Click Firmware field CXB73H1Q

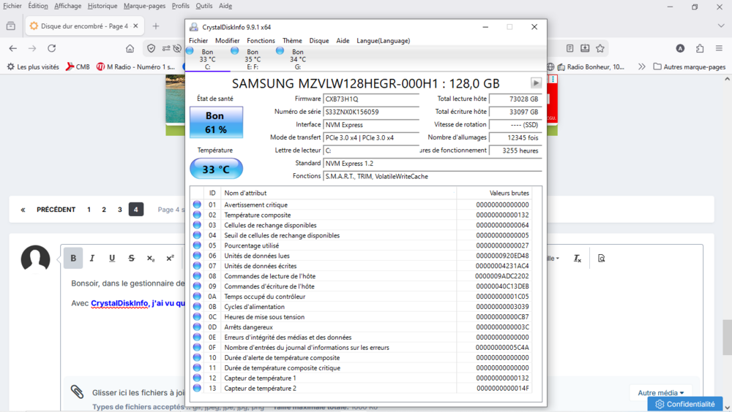click(x=371, y=99)
